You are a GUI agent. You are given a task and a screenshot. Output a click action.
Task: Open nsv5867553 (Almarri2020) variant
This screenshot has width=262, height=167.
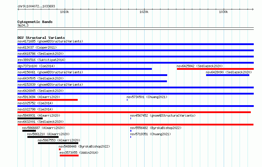click(59, 140)
